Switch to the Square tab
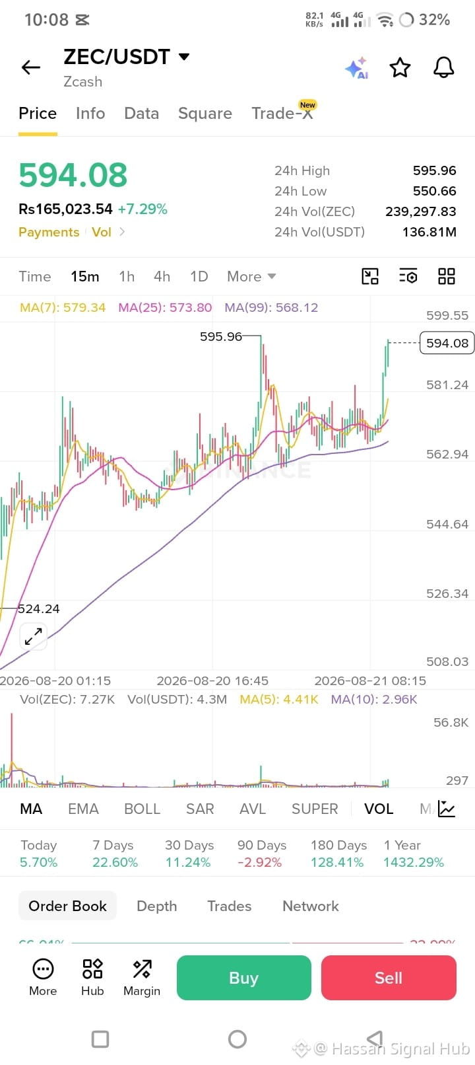 point(205,114)
